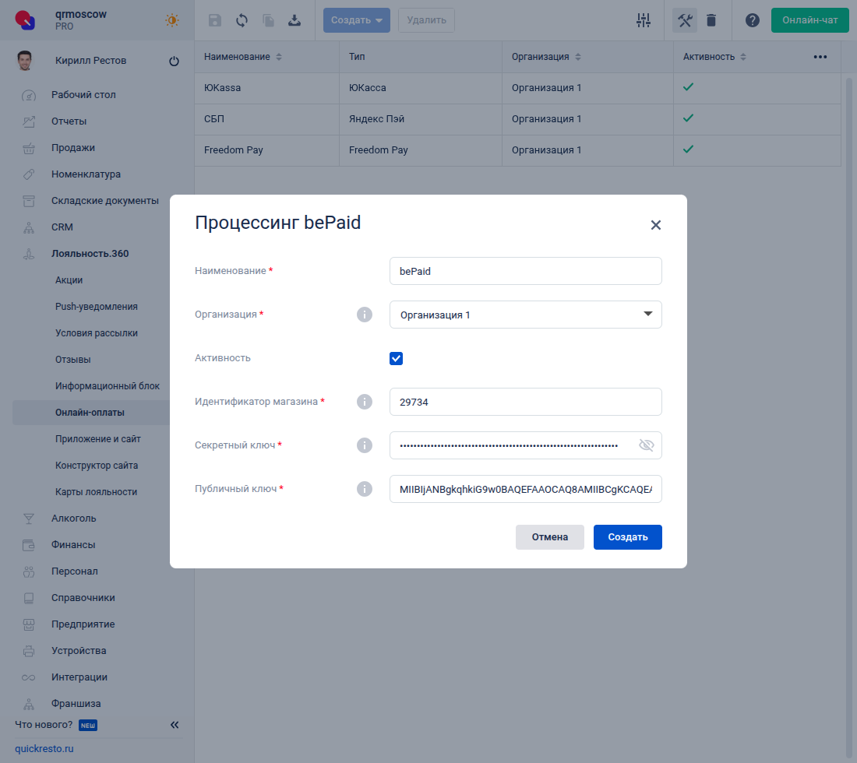
Task: Open Push-уведомления submenu item
Action: (x=96, y=307)
